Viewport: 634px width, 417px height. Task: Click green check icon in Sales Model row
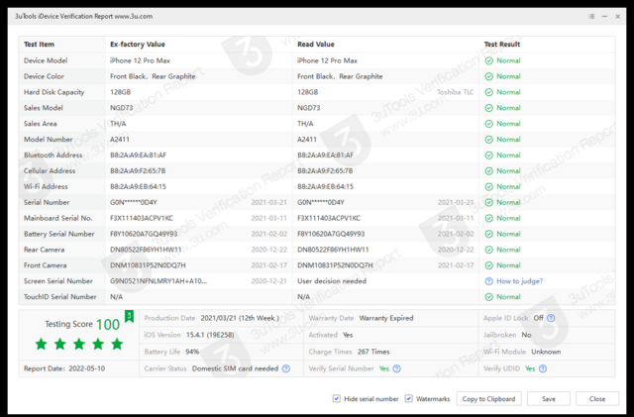[x=488, y=108]
